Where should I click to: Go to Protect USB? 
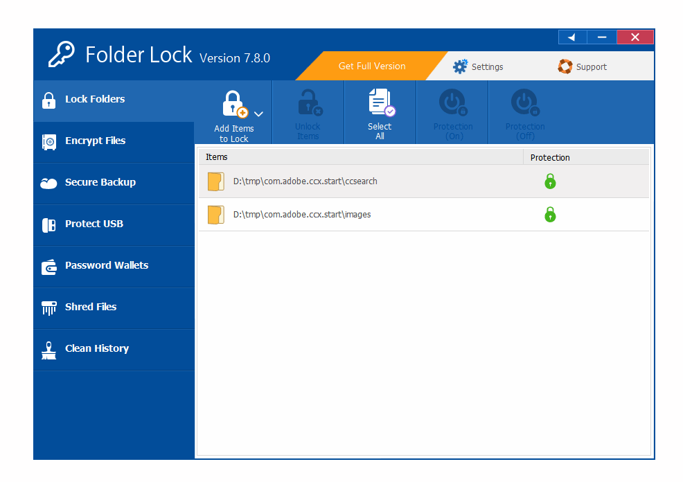[x=114, y=225]
